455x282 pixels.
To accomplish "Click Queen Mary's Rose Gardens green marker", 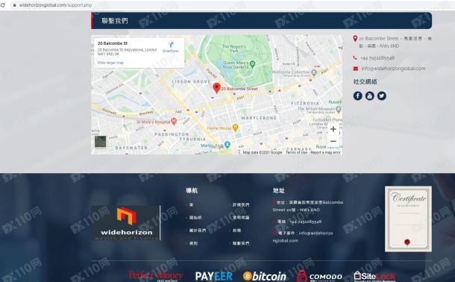I will tap(252, 64).
